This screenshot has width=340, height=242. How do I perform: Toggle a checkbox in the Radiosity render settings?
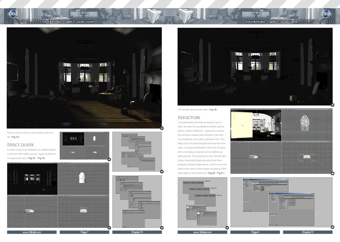(287, 206)
